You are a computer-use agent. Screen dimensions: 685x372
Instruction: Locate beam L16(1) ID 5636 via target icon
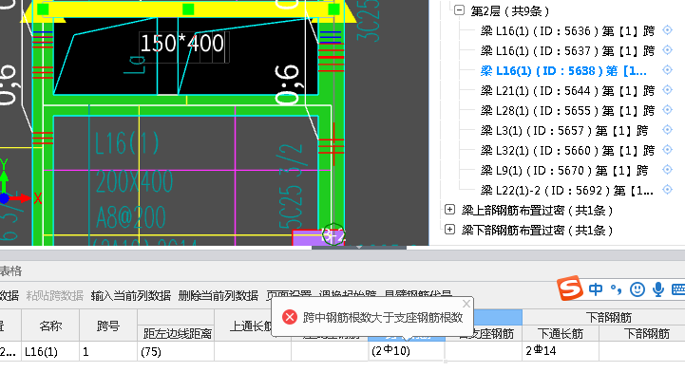click(x=667, y=30)
